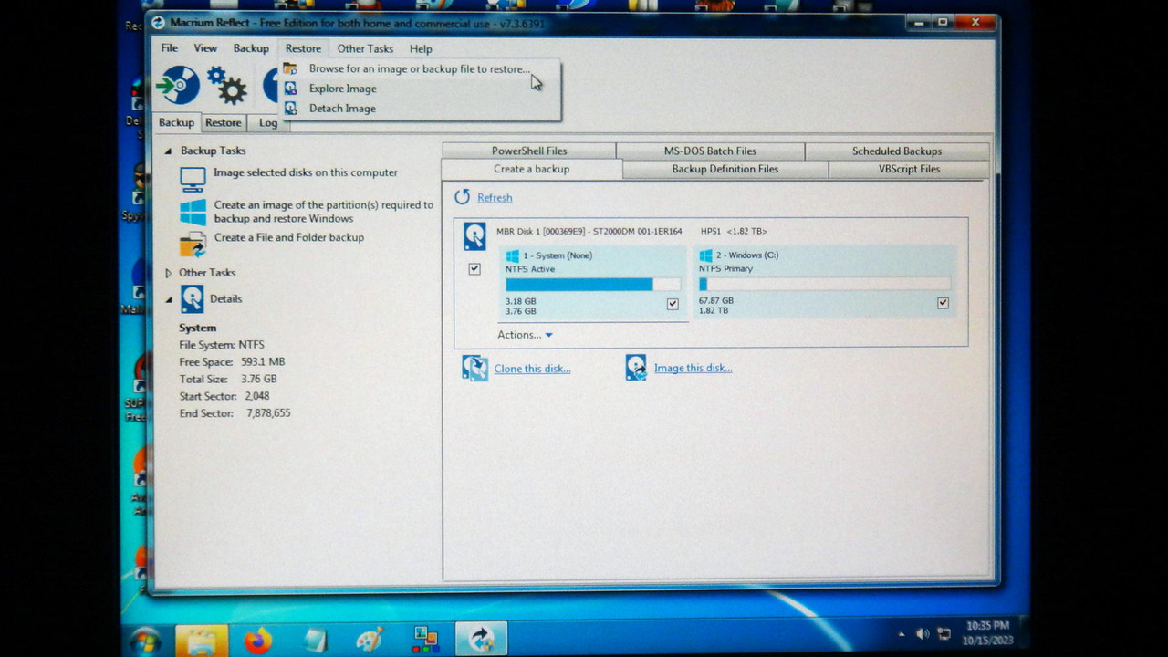
Task: Open the File menu
Action: tap(170, 48)
